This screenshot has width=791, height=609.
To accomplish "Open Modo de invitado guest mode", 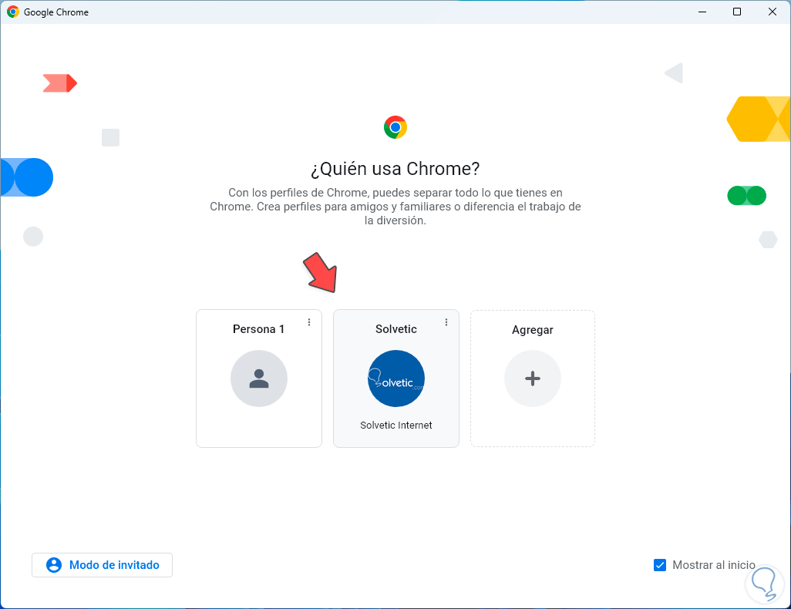I will tap(102, 565).
